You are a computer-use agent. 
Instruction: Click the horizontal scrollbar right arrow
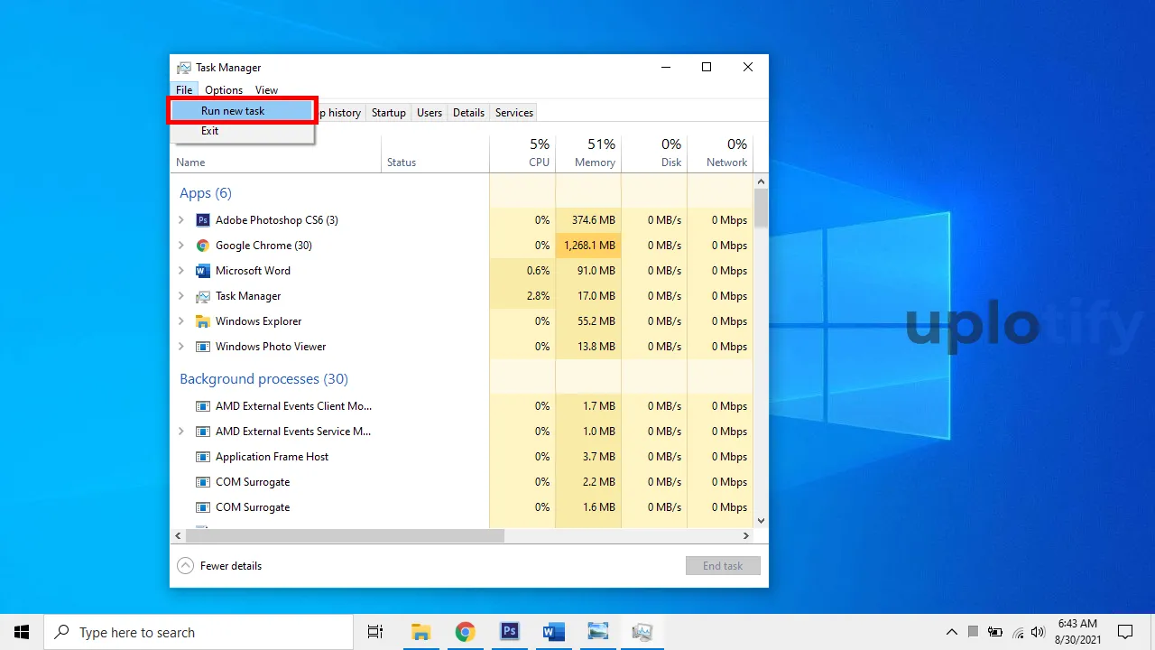coord(746,536)
